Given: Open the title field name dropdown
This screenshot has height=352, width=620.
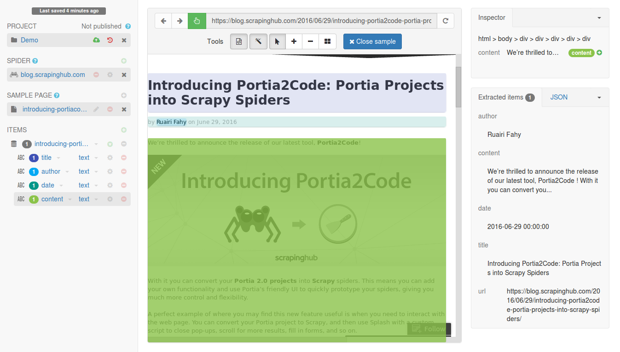Looking at the screenshot, I should point(58,158).
